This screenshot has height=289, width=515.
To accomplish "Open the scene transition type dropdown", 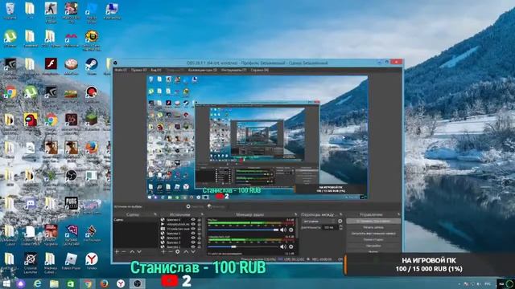I will [x=319, y=222].
